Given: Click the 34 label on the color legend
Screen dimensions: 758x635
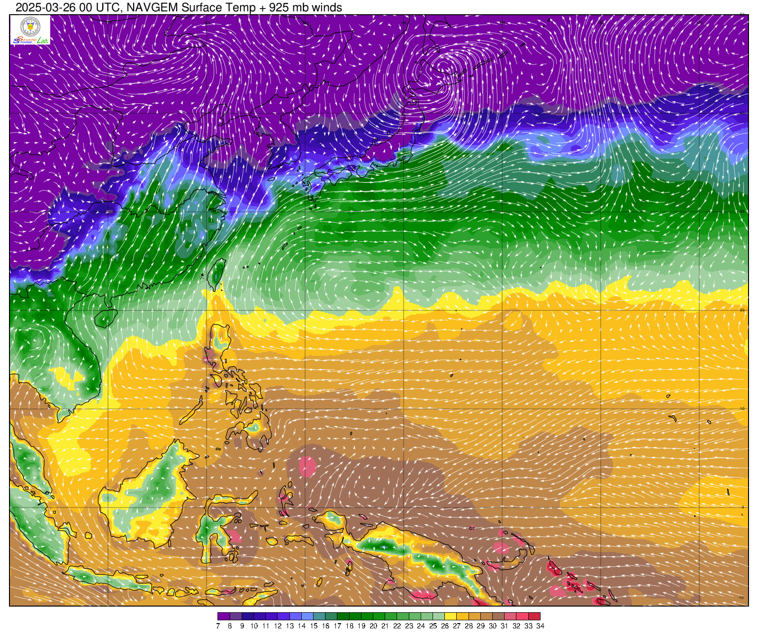Looking at the screenshot, I should pos(540,626).
